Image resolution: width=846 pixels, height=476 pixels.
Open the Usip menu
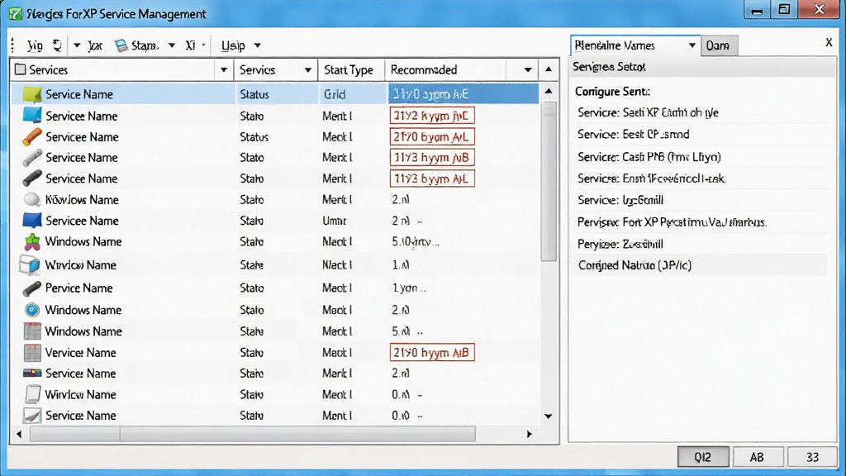233,45
